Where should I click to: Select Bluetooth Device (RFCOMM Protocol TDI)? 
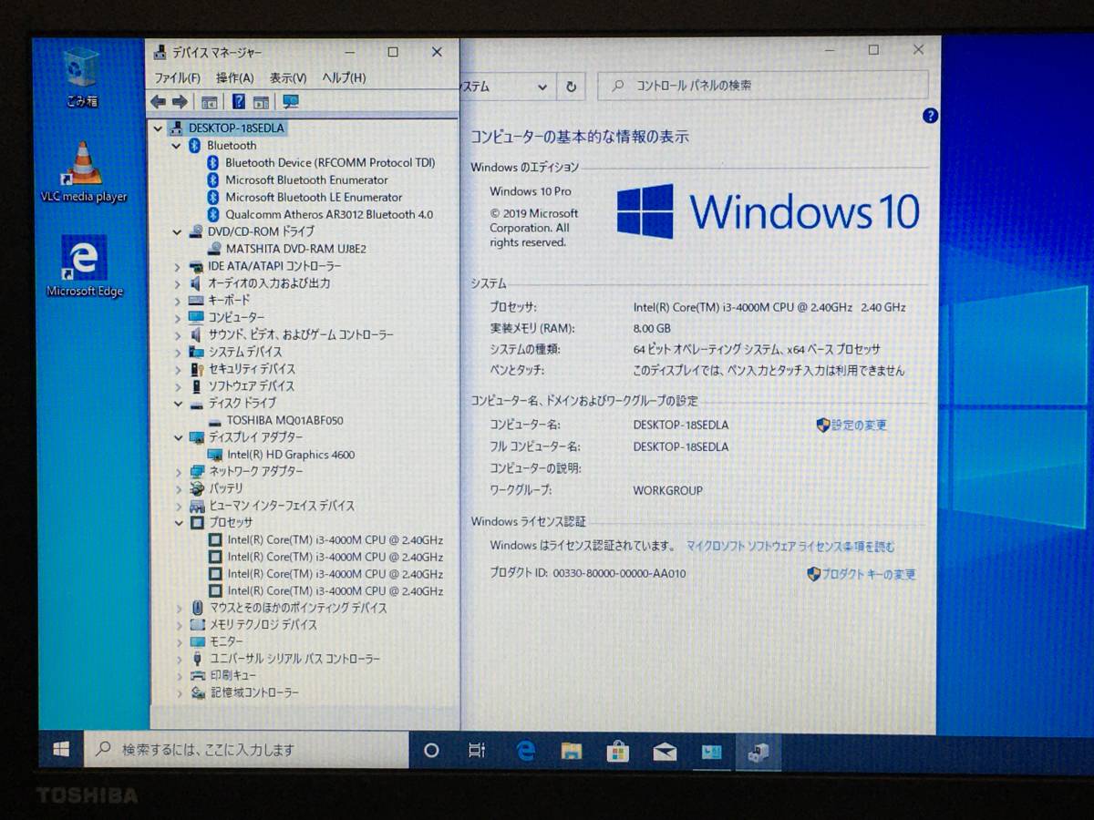(330, 162)
